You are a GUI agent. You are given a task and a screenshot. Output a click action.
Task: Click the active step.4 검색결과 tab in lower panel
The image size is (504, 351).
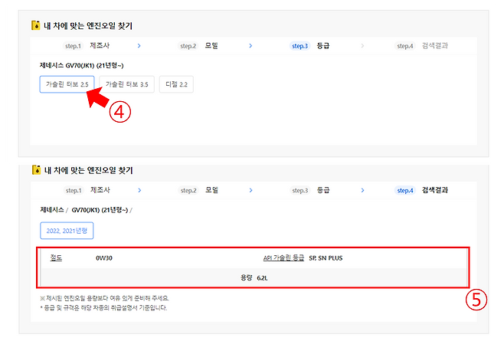coord(421,190)
